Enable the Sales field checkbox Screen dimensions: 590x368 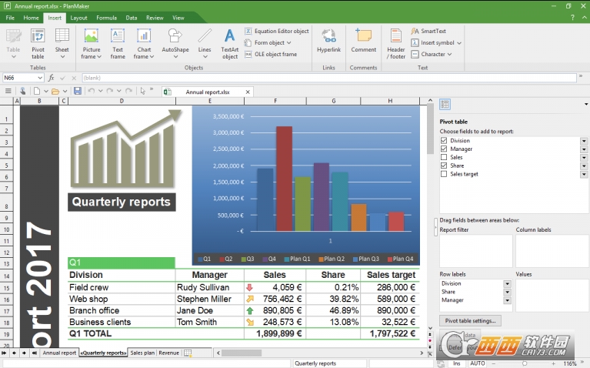pos(444,157)
